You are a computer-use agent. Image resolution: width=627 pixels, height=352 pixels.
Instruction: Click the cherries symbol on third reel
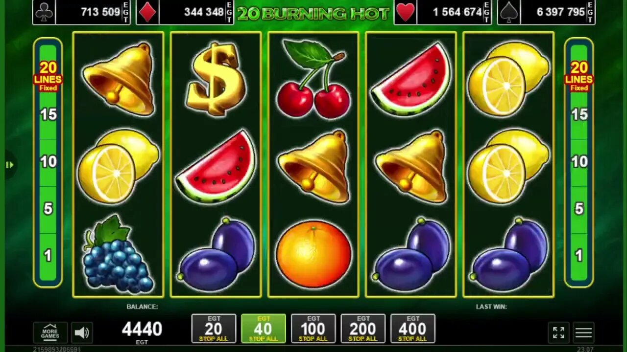[313, 79]
